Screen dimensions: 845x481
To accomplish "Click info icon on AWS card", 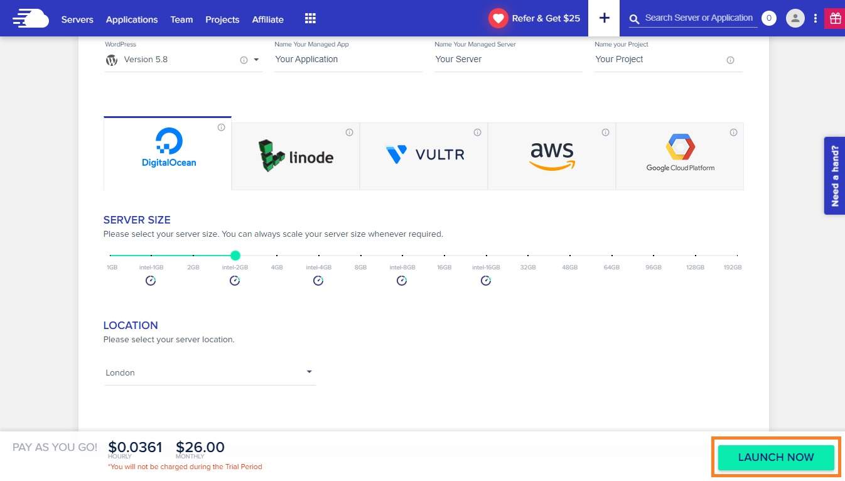I will (x=605, y=132).
